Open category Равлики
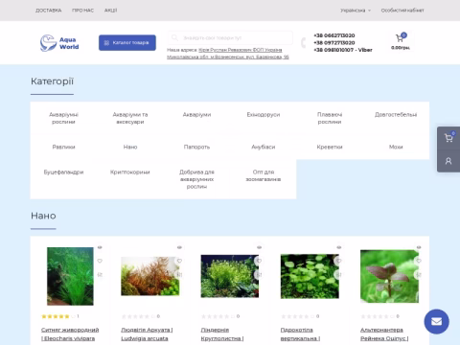 coord(63,147)
